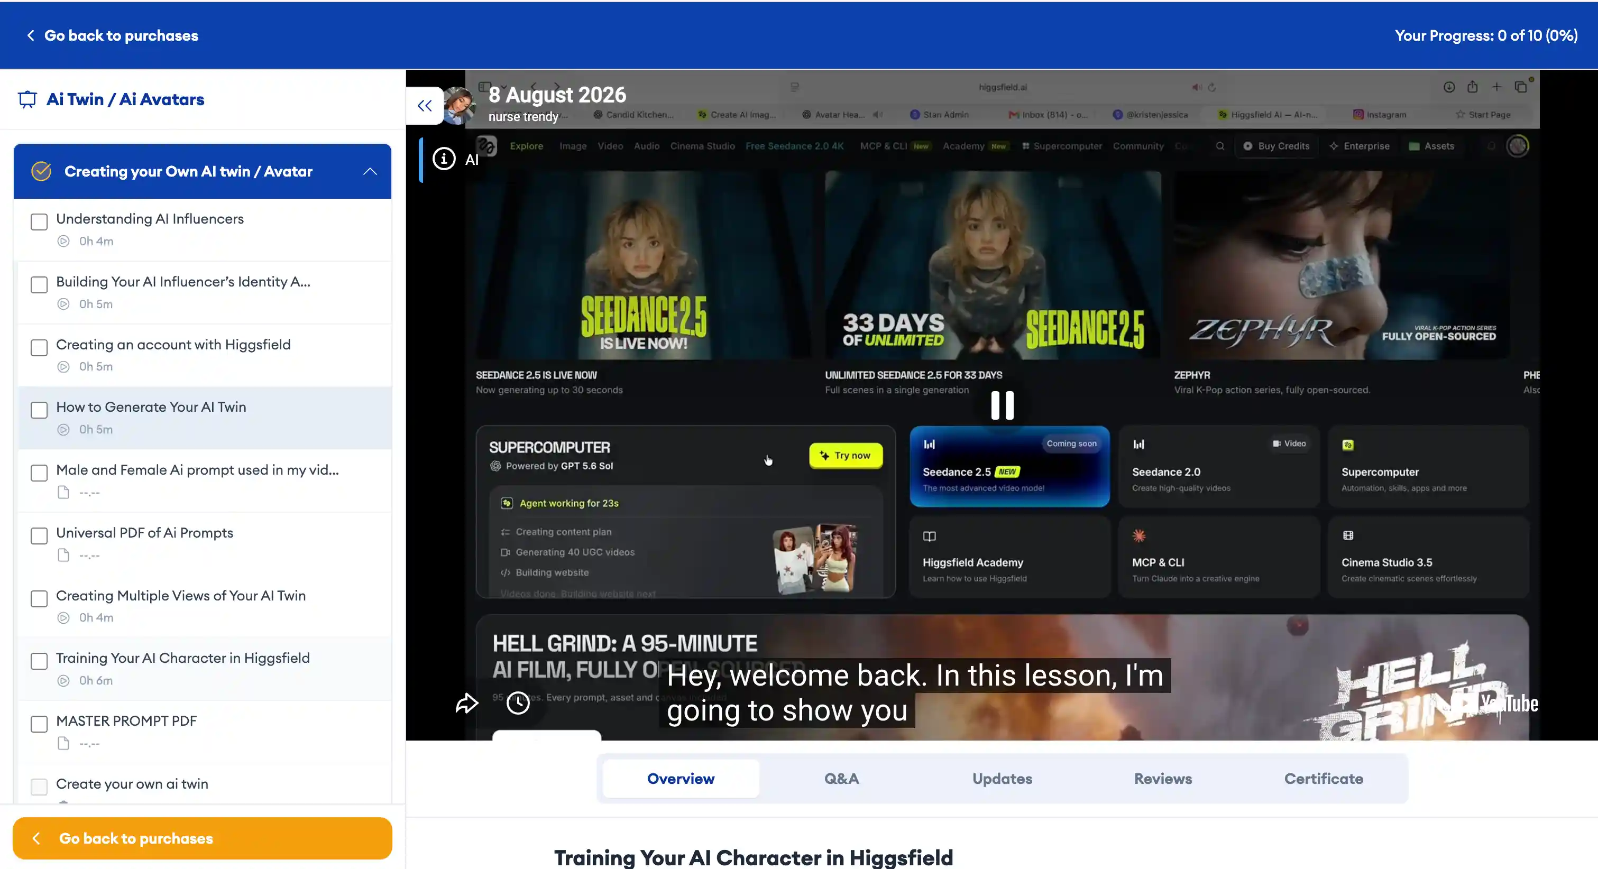The width and height of the screenshot is (1598, 869).
Task: Click back arrow icon in orange button
Action: [x=36, y=839]
